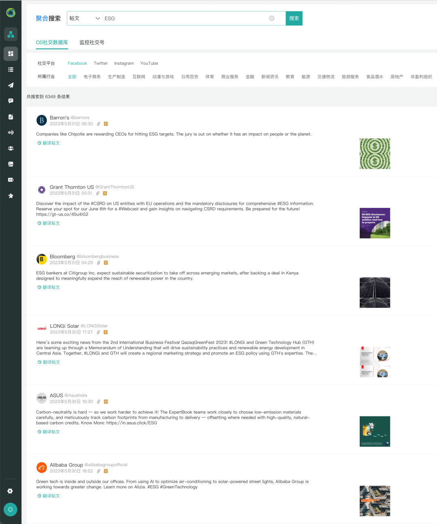Click 翻译帖文 under the Bloomberg post
Viewport: 437px width, 524px height.
point(49,287)
